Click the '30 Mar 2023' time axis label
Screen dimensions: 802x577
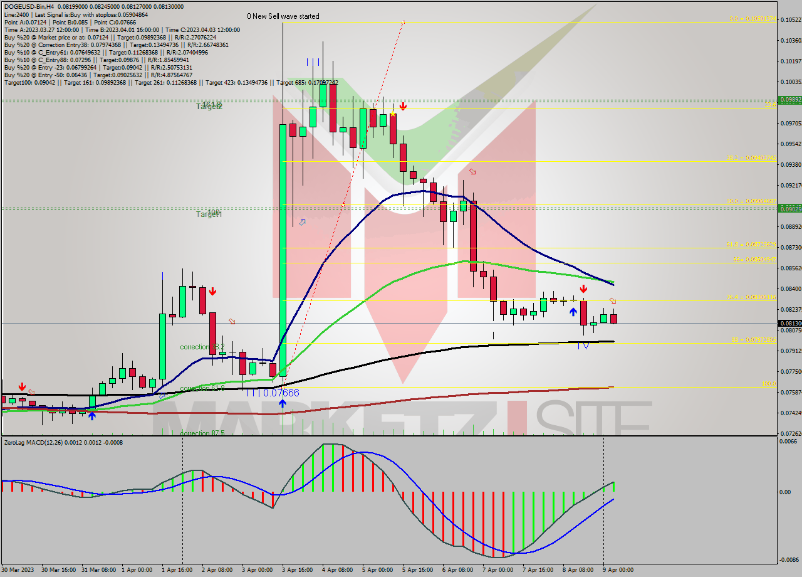point(18,570)
